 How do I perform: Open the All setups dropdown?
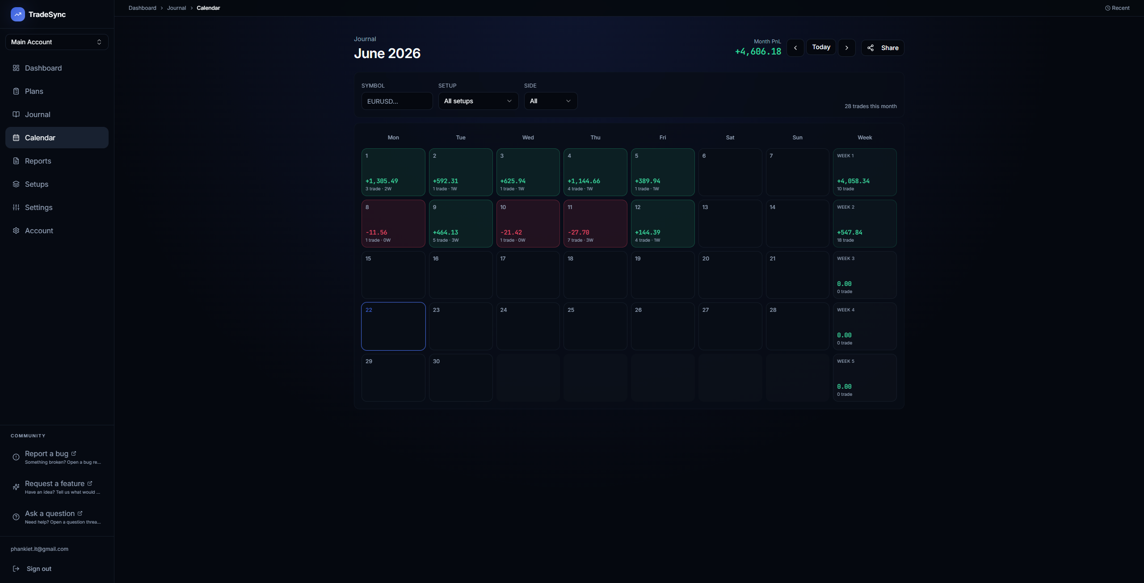(478, 101)
